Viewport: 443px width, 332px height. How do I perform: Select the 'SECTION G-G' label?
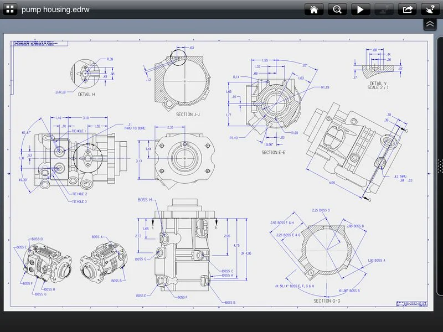pos(327,301)
